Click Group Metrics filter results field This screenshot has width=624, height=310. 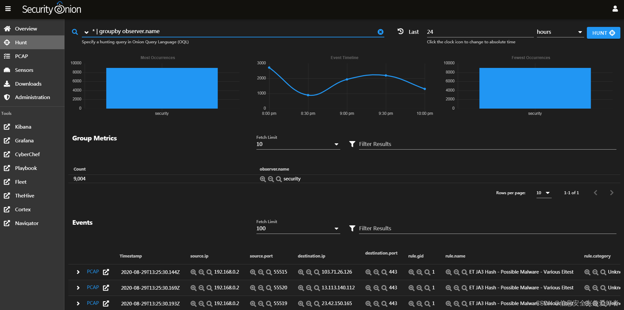click(487, 144)
